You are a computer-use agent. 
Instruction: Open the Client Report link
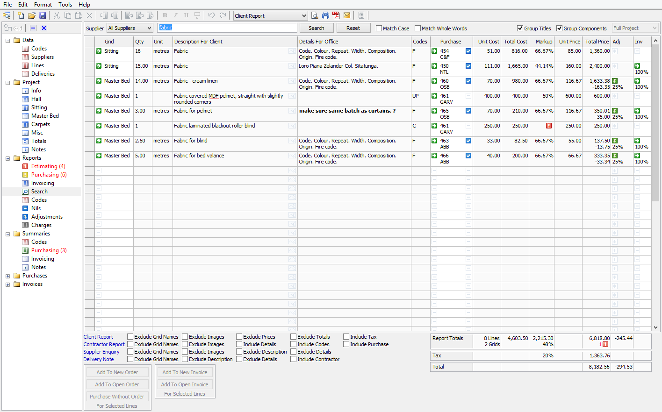98,337
